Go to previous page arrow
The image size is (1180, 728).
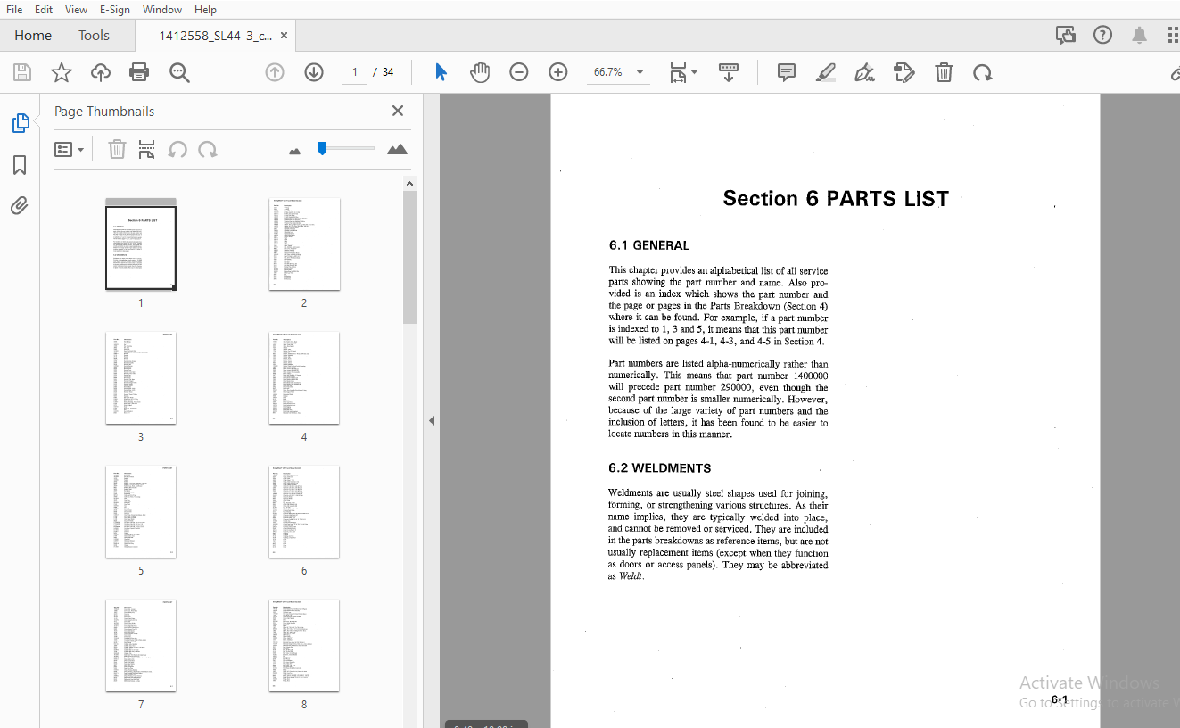click(x=275, y=72)
